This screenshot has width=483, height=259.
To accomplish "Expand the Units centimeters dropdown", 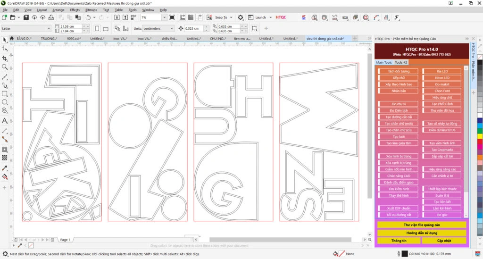I will [x=172, y=29].
